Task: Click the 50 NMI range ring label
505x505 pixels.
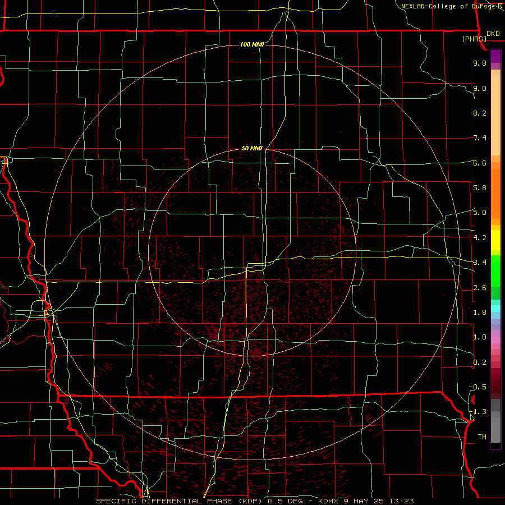Action: click(x=252, y=148)
